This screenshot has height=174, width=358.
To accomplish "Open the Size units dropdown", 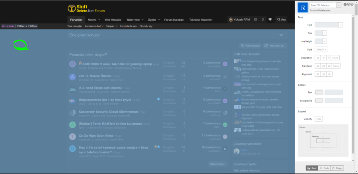I will pos(325,33).
